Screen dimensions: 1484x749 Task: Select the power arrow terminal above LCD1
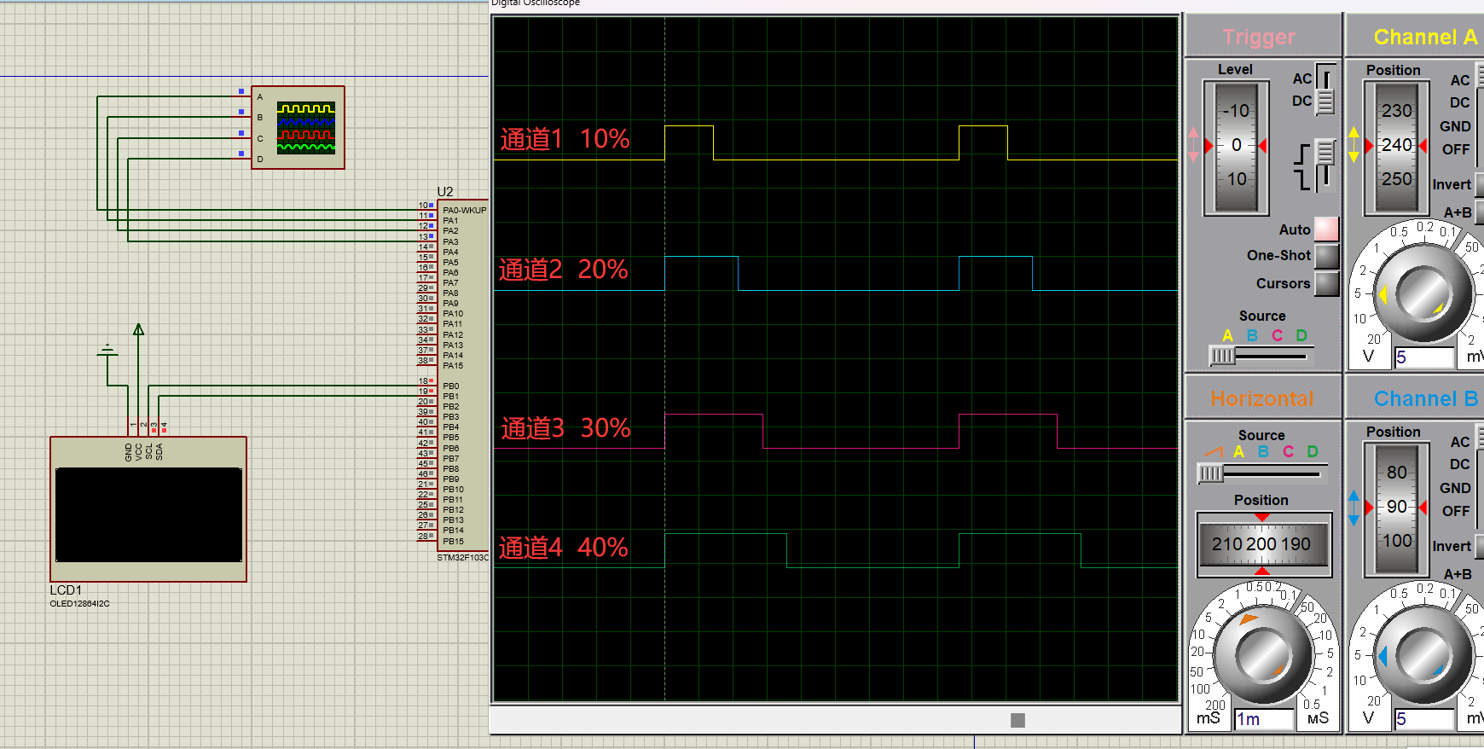click(138, 329)
